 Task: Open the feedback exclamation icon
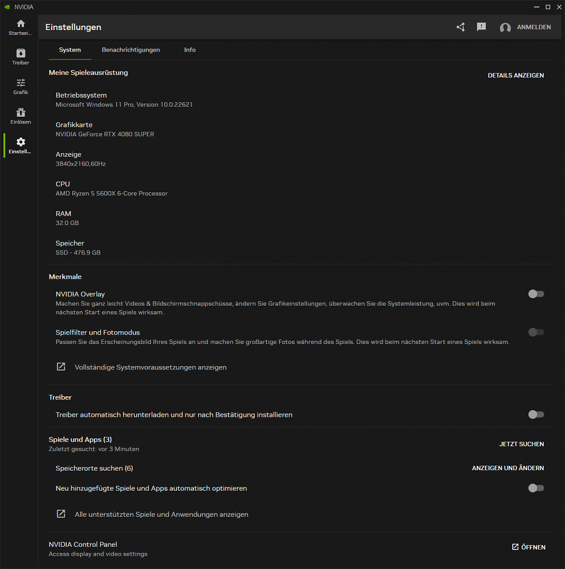[x=482, y=27]
